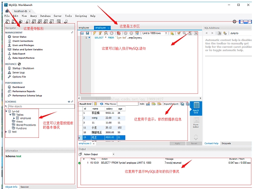The height and width of the screenshot is (189, 254).
Task: Collapse the Tables tree node
Action: [10, 115]
